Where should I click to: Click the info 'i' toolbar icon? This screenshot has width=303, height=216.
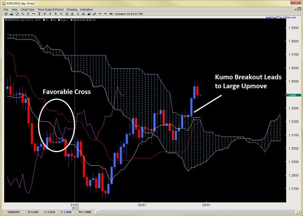pyautogui.click(x=78, y=14)
